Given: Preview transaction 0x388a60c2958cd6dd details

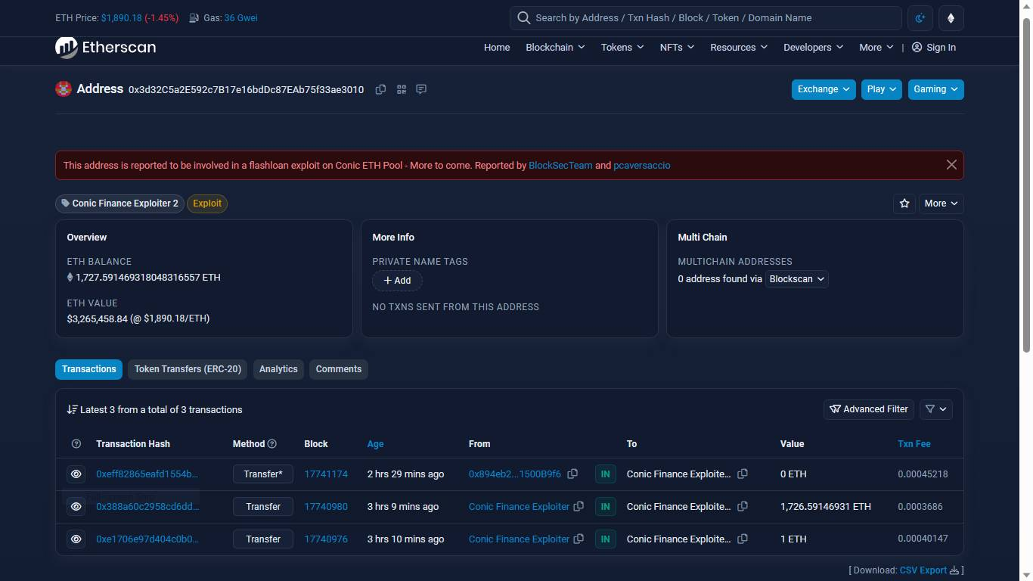Looking at the screenshot, I should 76,507.
